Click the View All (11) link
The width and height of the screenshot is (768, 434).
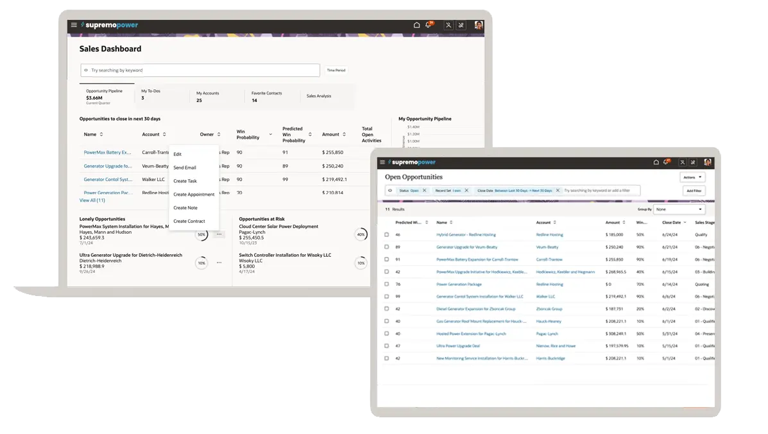click(92, 200)
